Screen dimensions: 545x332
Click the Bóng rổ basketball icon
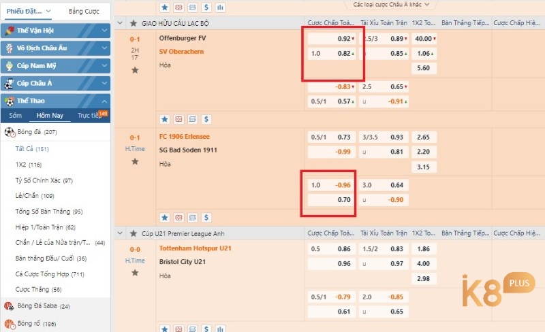pyautogui.click(x=10, y=324)
